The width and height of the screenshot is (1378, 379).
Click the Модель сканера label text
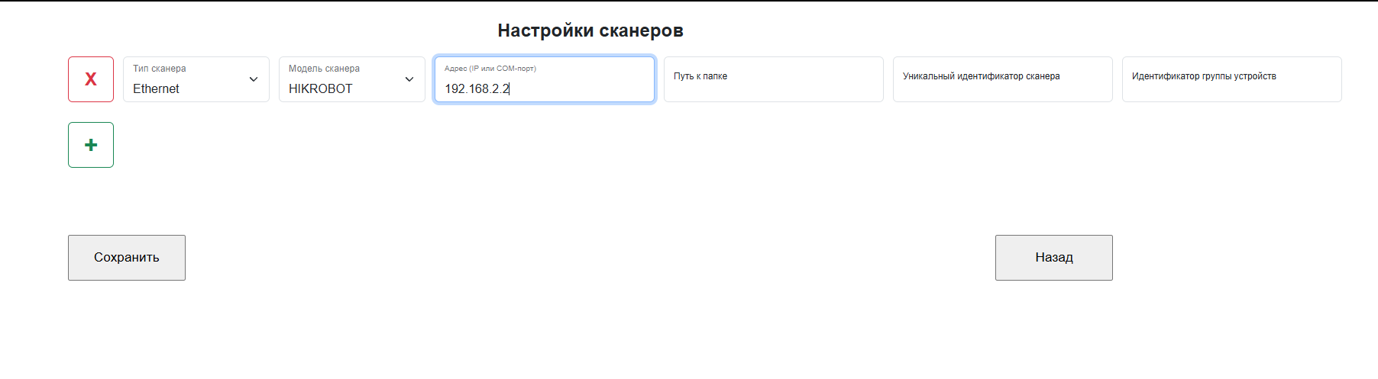point(324,69)
